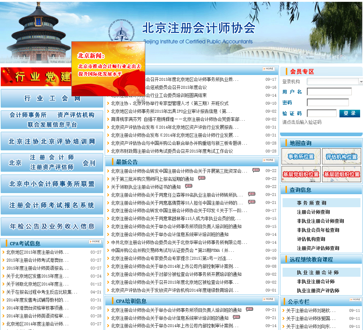
Task: Open 注册会计师考试报名系统 banner
Action: [52, 205]
